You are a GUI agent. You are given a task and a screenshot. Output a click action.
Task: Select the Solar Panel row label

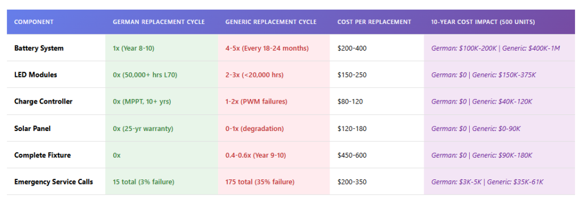coord(32,128)
